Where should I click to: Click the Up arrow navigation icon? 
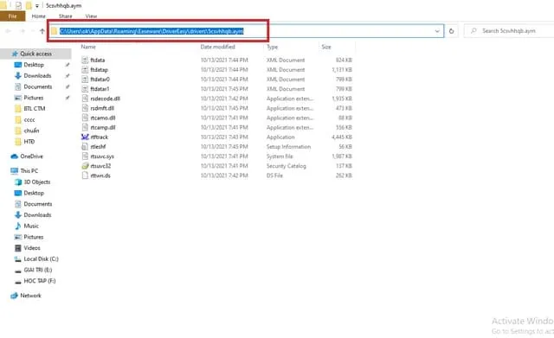tap(42, 31)
